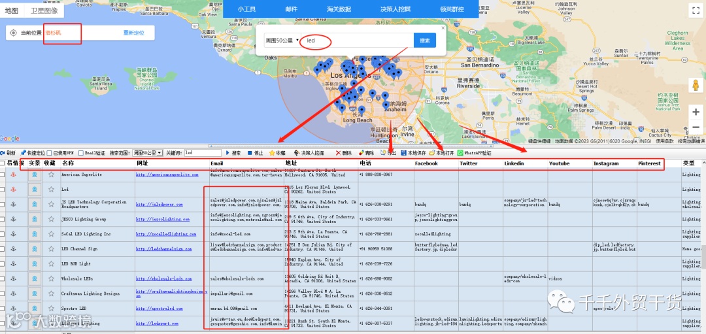Click the blue 搜索 button in map popup
706x334 pixels.
[x=425, y=41]
